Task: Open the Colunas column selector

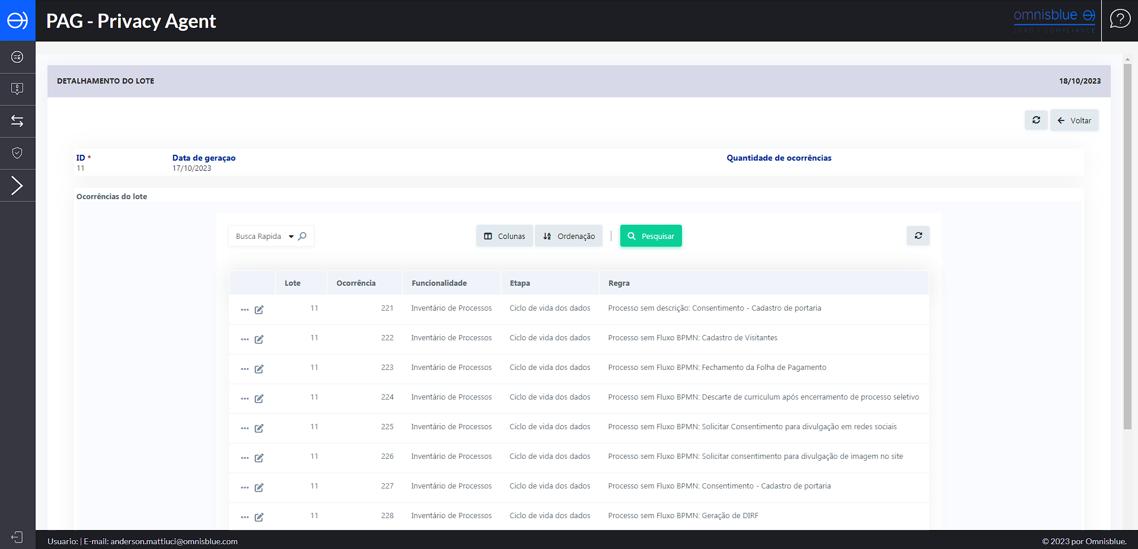Action: [504, 236]
